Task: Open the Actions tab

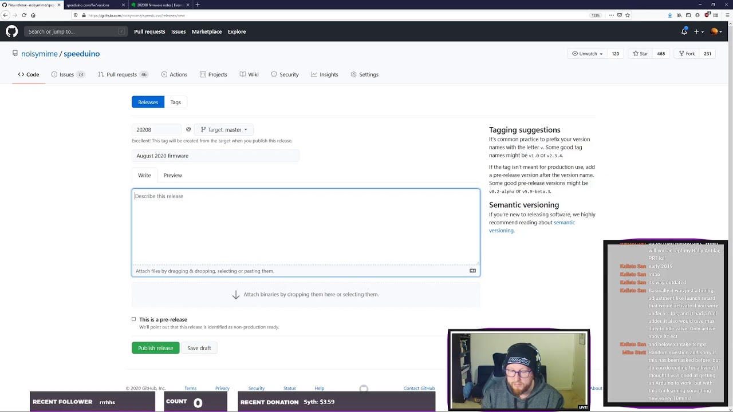Action: tap(175, 74)
